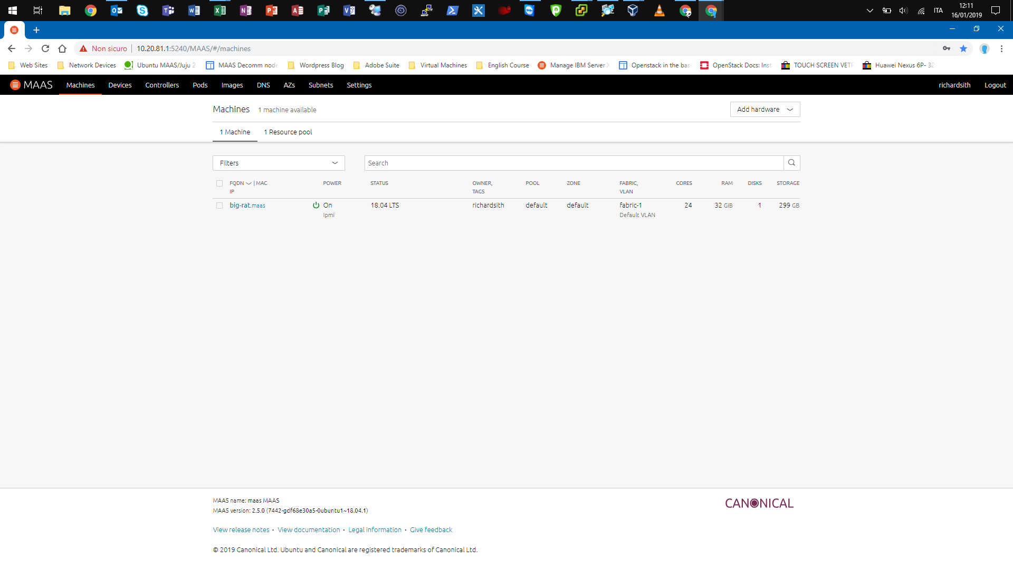Expand the Filters dropdown

279,163
